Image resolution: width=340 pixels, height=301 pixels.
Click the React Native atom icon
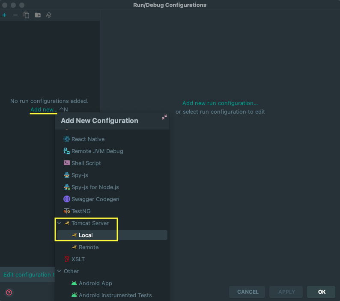tap(66, 139)
